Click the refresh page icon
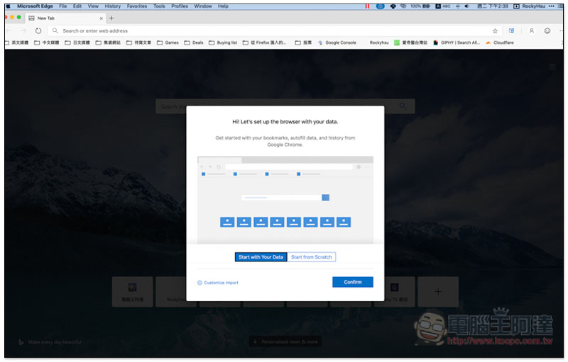The height and width of the screenshot is (362, 568). pos(38,31)
